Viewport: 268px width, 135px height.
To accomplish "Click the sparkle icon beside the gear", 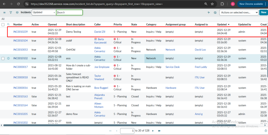I will click(x=209, y=13).
